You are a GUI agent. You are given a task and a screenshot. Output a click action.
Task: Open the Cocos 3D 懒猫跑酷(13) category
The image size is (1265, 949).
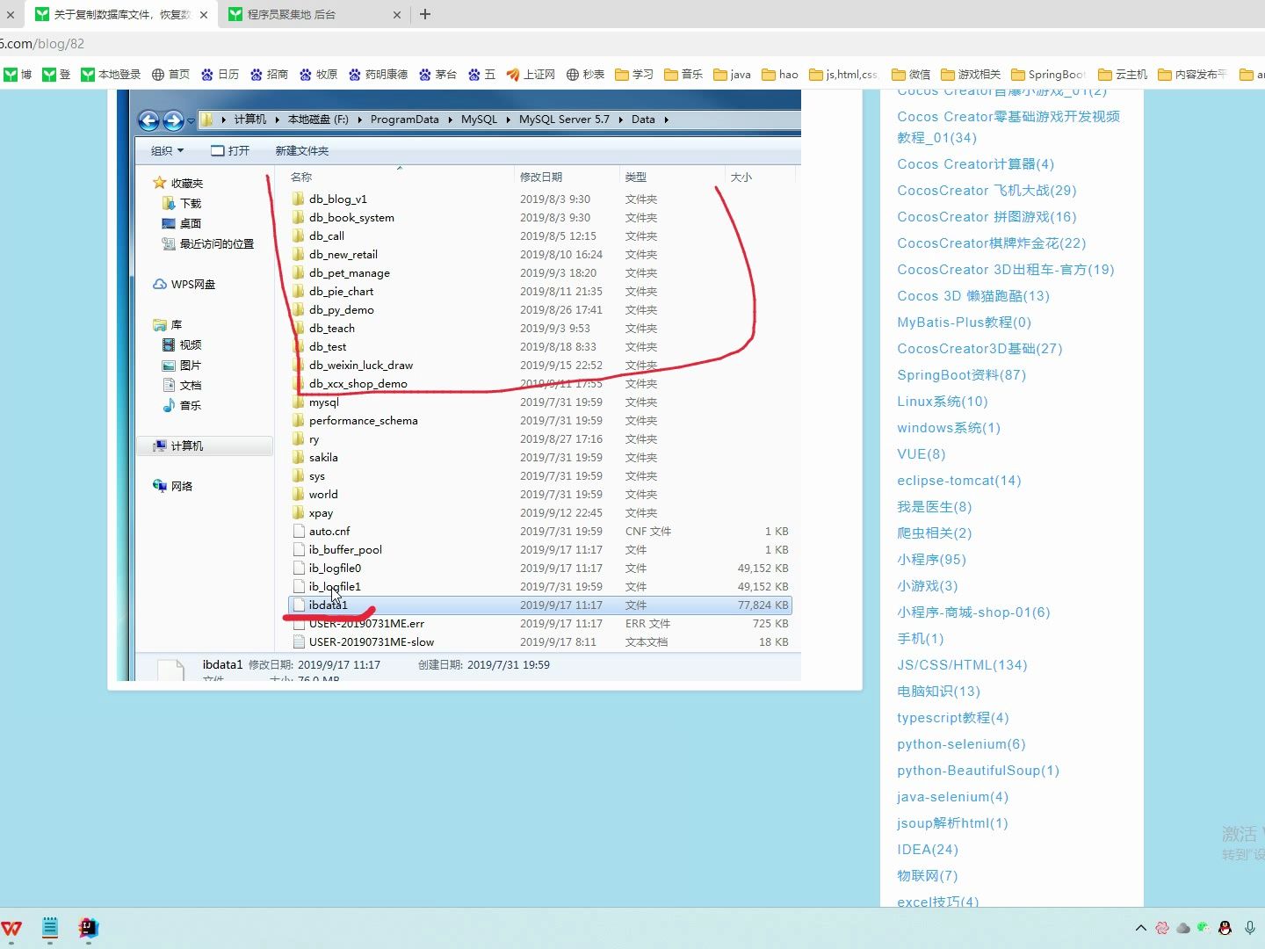coord(973,296)
